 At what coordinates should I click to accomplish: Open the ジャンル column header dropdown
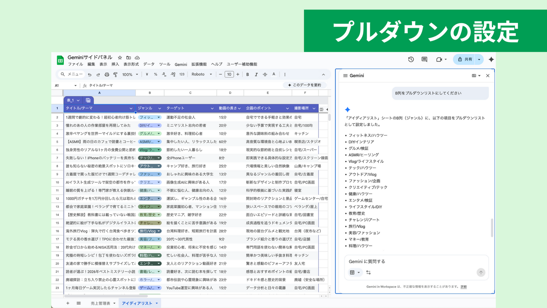pyautogui.click(x=160, y=109)
